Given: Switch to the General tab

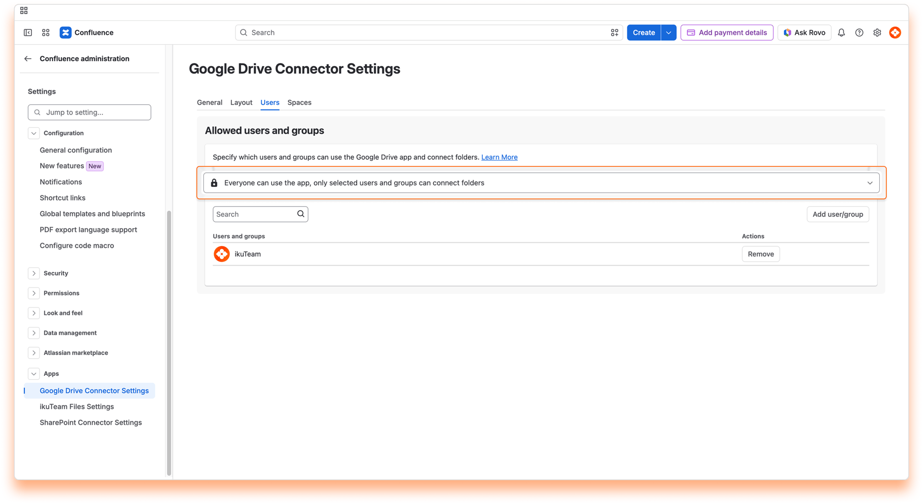Looking at the screenshot, I should pos(209,102).
